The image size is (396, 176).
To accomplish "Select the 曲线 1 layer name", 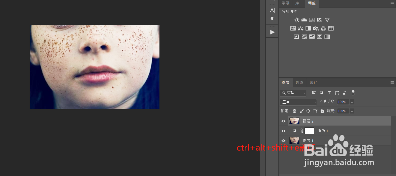I will click(323, 131).
